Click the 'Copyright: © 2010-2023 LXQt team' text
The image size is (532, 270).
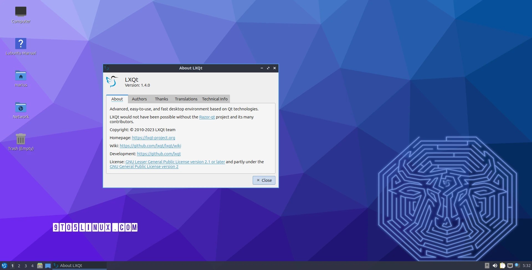[x=142, y=130]
